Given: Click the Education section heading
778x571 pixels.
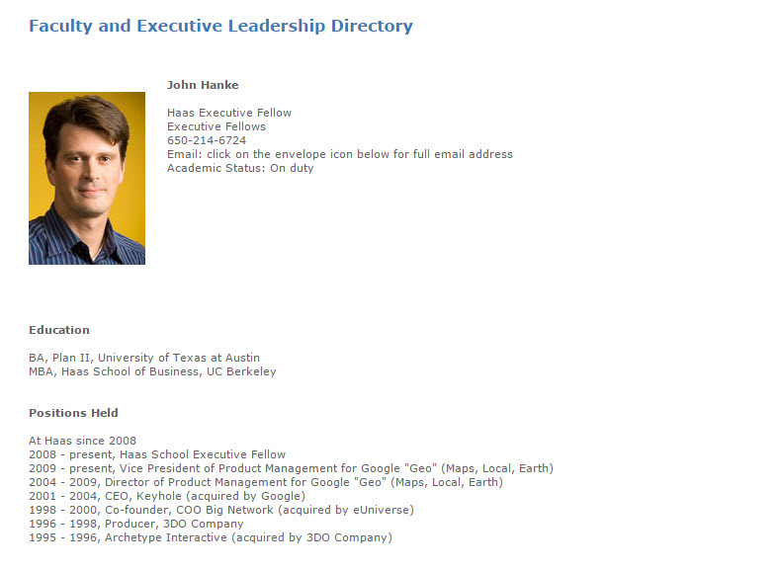Looking at the screenshot, I should 59,330.
